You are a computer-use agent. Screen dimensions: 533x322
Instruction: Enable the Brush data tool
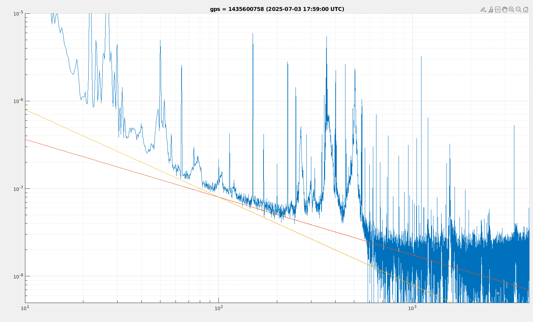point(490,9)
